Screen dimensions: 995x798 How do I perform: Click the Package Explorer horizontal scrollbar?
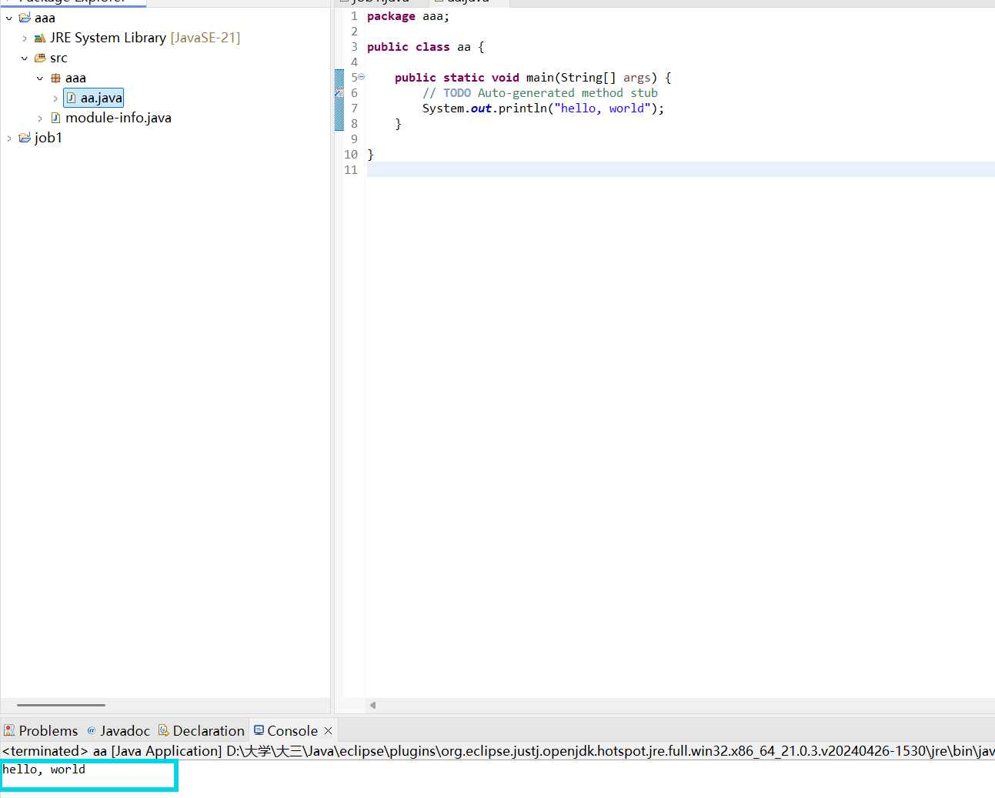(x=61, y=705)
